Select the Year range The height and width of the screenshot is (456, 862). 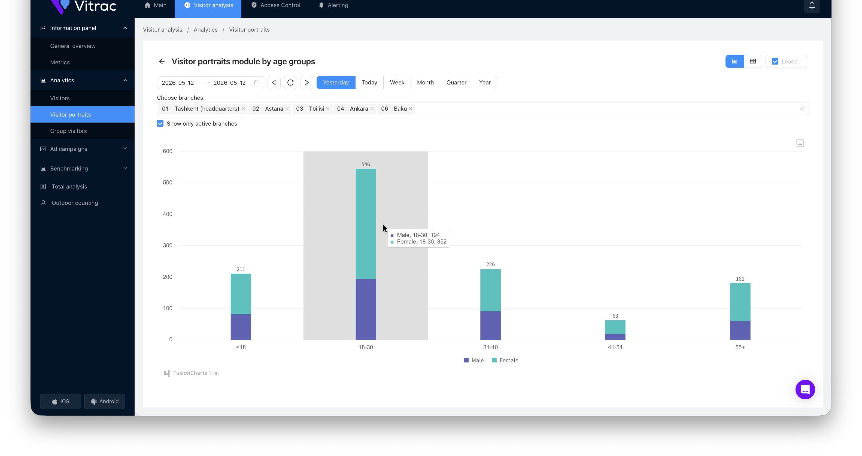tap(485, 83)
